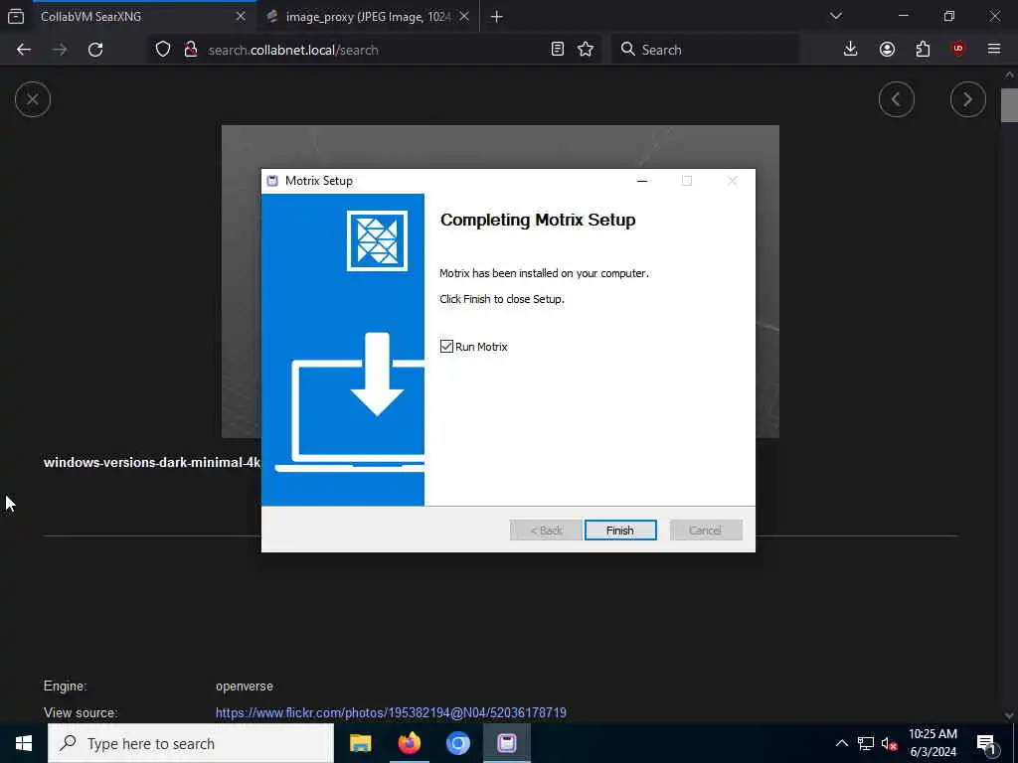Click the network tray icon
Screen dimensions: 1018x763
click(x=866, y=743)
